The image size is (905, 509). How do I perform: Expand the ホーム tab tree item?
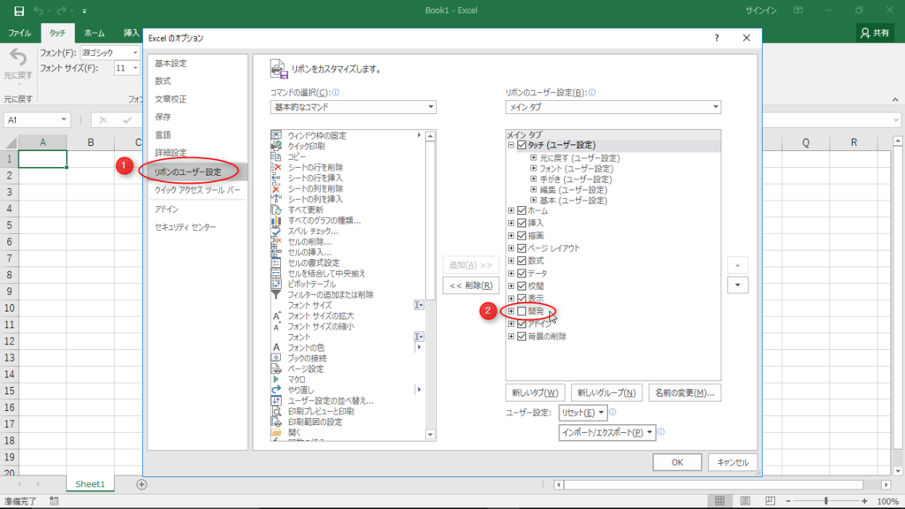tap(510, 210)
